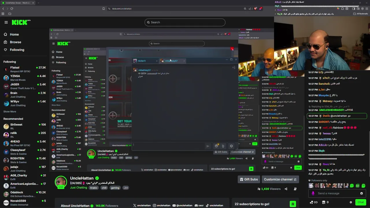This screenshot has width=370, height=208.
Task: Select the green smiley emote in quick emotes
Action: tap(352, 186)
